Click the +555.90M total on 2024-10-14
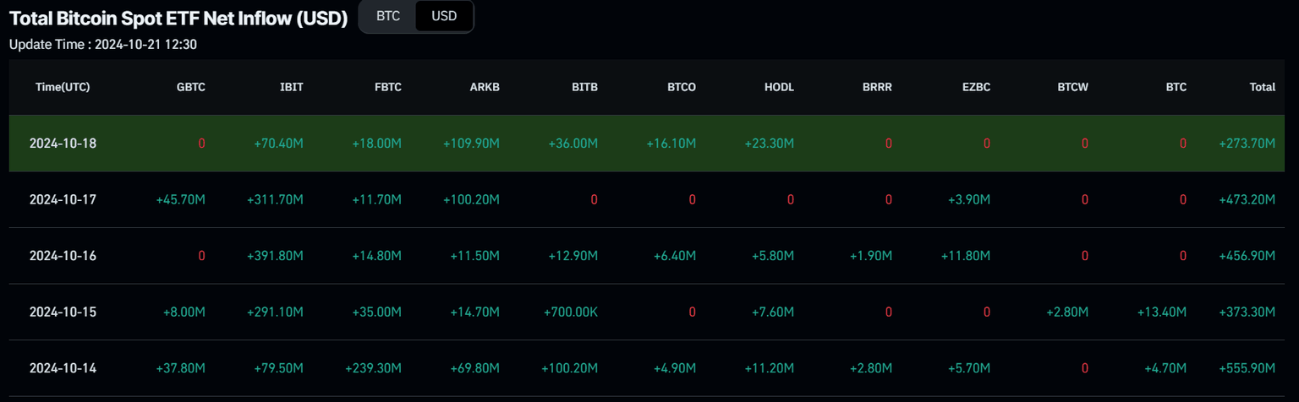Image resolution: width=1299 pixels, height=402 pixels. pos(1247,368)
